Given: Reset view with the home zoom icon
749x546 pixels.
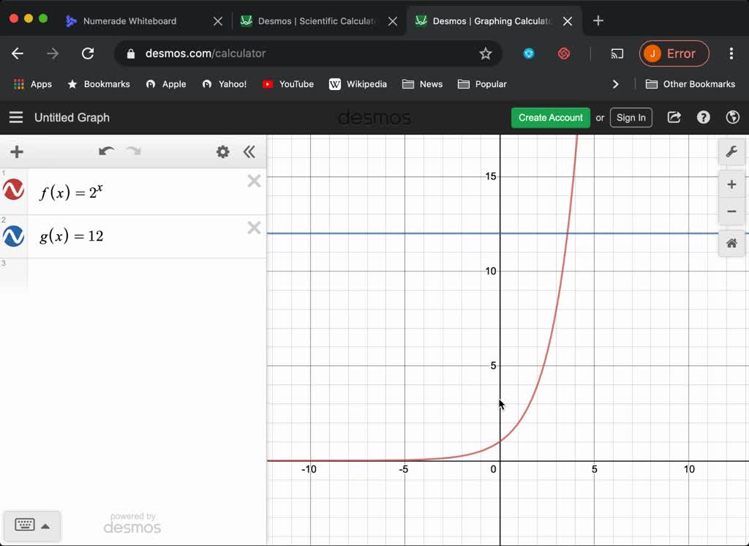Looking at the screenshot, I should click(731, 243).
